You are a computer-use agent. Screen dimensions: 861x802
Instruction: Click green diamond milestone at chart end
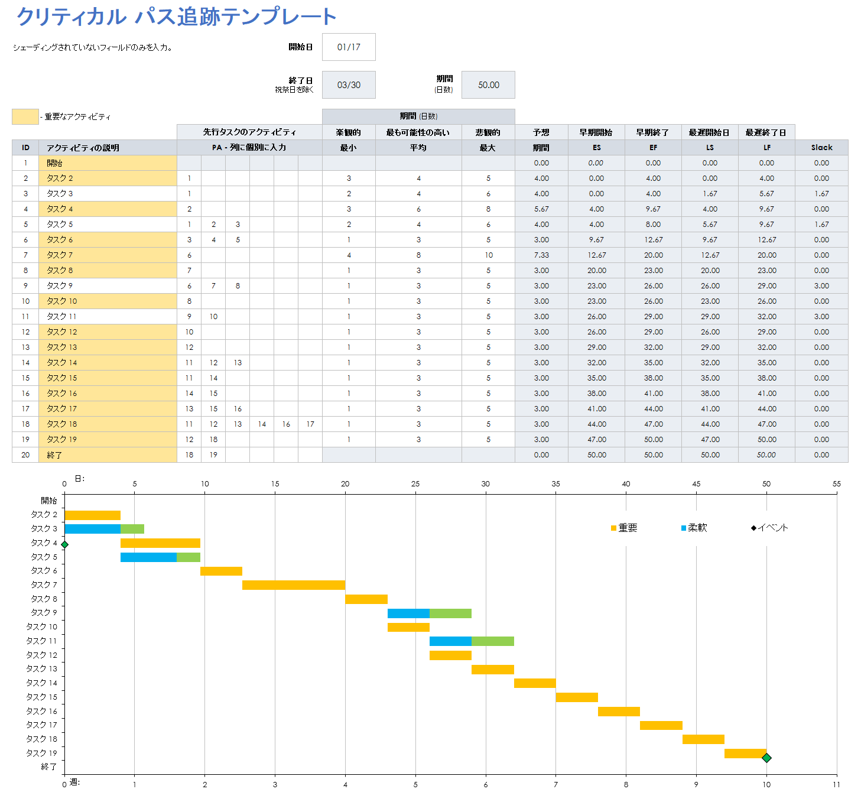[x=766, y=758]
